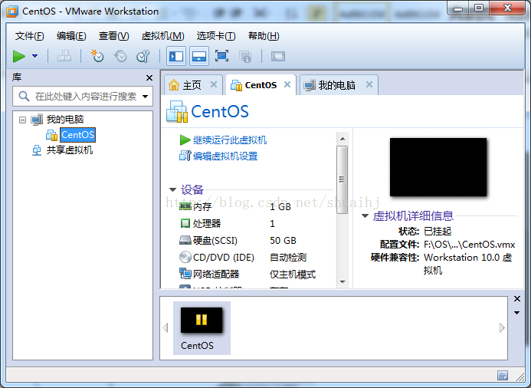The height and width of the screenshot is (388, 531).
Task: Switch to the 主页 tab
Action: pos(192,85)
